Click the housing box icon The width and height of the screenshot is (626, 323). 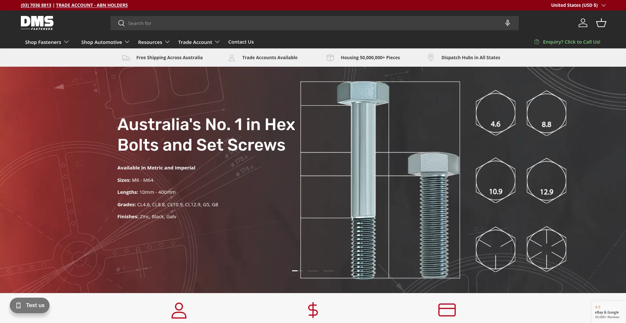(x=330, y=58)
